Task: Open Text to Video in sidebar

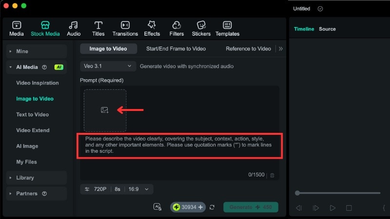Action: [32, 114]
